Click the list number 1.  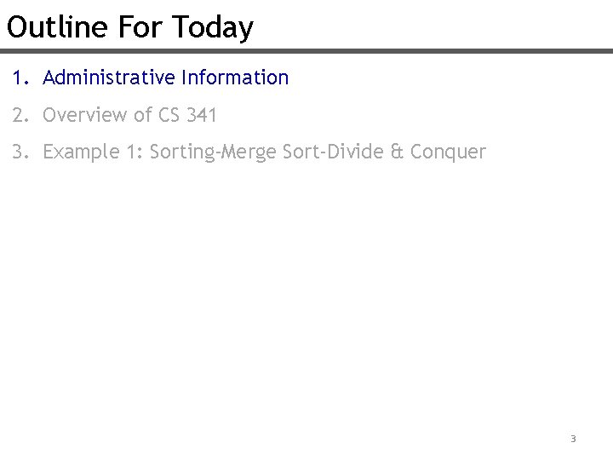[20, 78]
